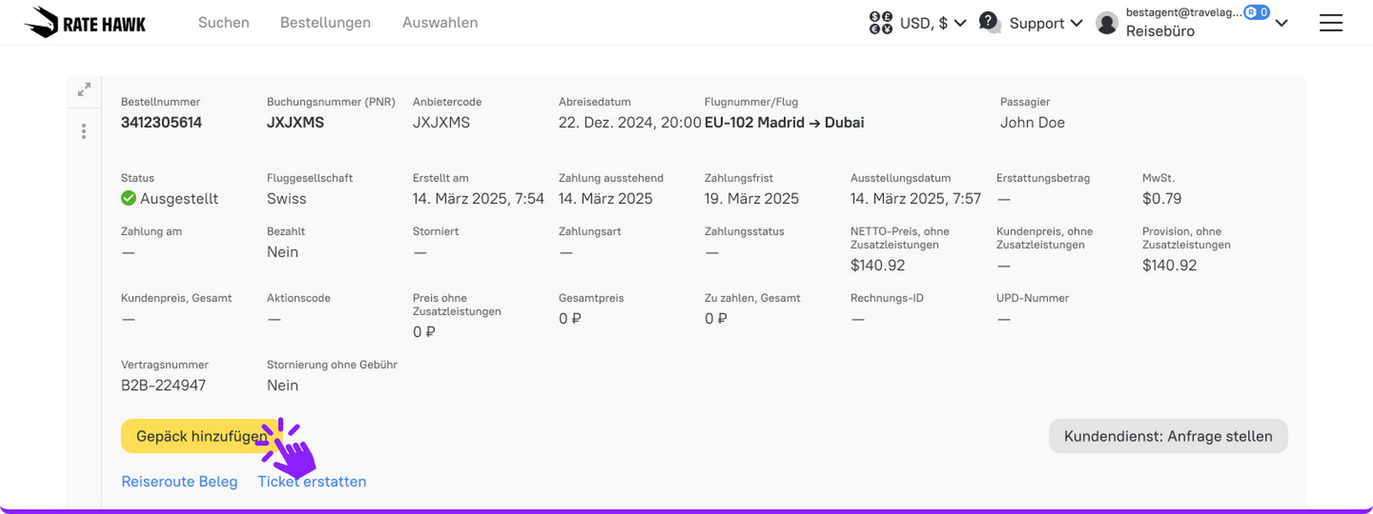Click the order number 3412305614
Screen dimensions: 1373x514
pyautogui.click(x=162, y=123)
